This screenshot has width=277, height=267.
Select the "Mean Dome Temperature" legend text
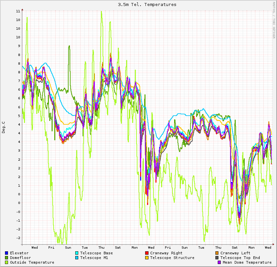(x=247, y=262)
